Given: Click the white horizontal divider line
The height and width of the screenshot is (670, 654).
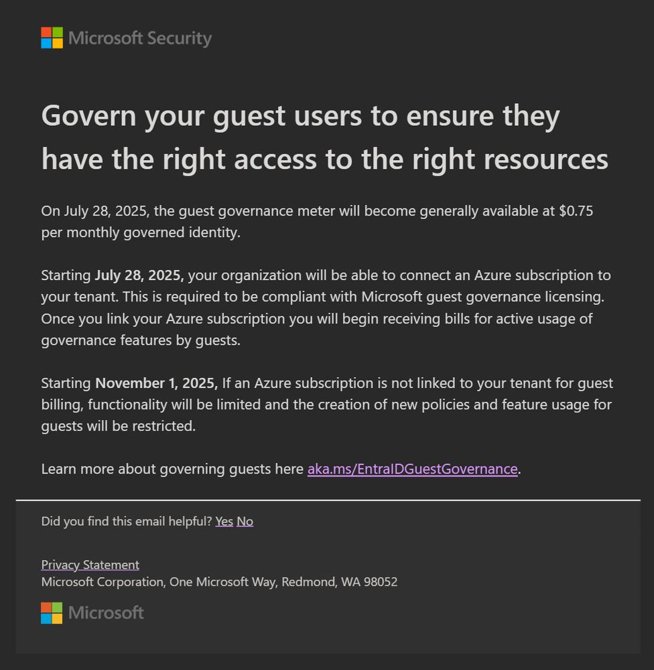Looking at the screenshot, I should coord(328,500).
